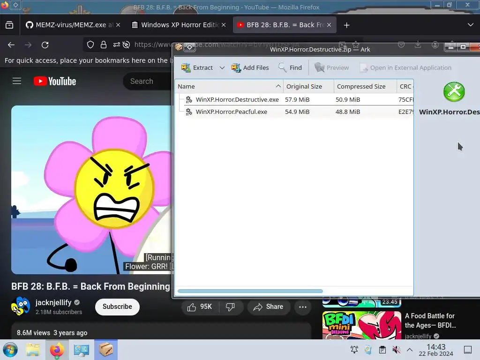Click the green tools icon in Ark info panel
The image size is (480, 360).
pyautogui.click(x=454, y=92)
